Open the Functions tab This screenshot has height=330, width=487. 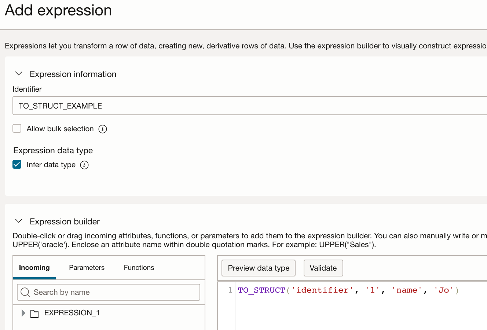139,268
